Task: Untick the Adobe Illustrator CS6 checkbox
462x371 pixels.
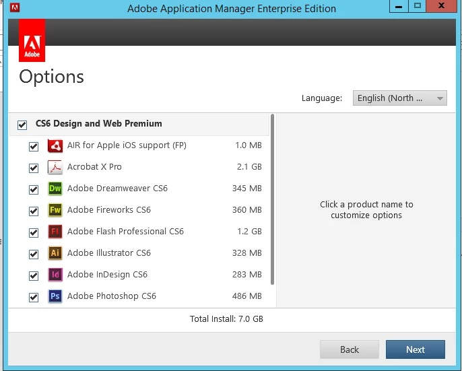Action: (34, 254)
